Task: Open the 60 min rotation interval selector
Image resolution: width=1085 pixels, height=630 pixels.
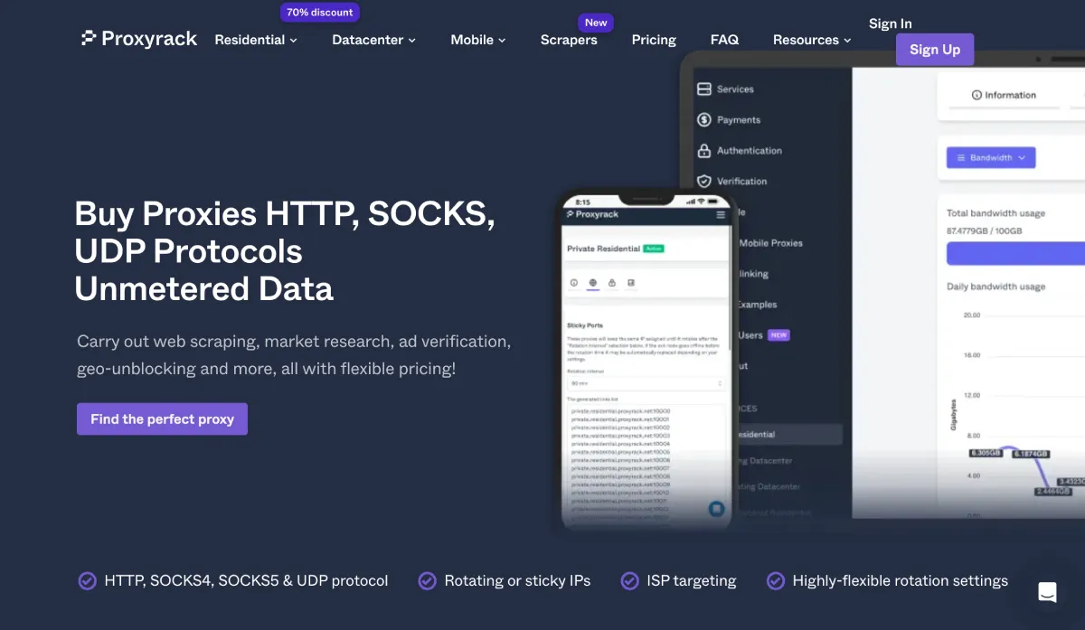Action: pos(646,383)
